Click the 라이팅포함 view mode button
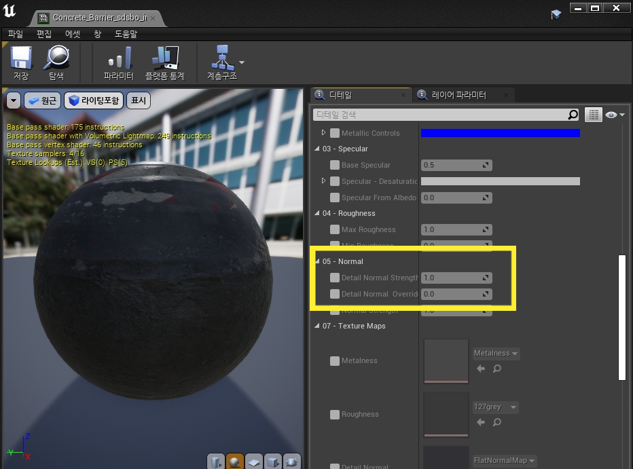 click(x=94, y=100)
